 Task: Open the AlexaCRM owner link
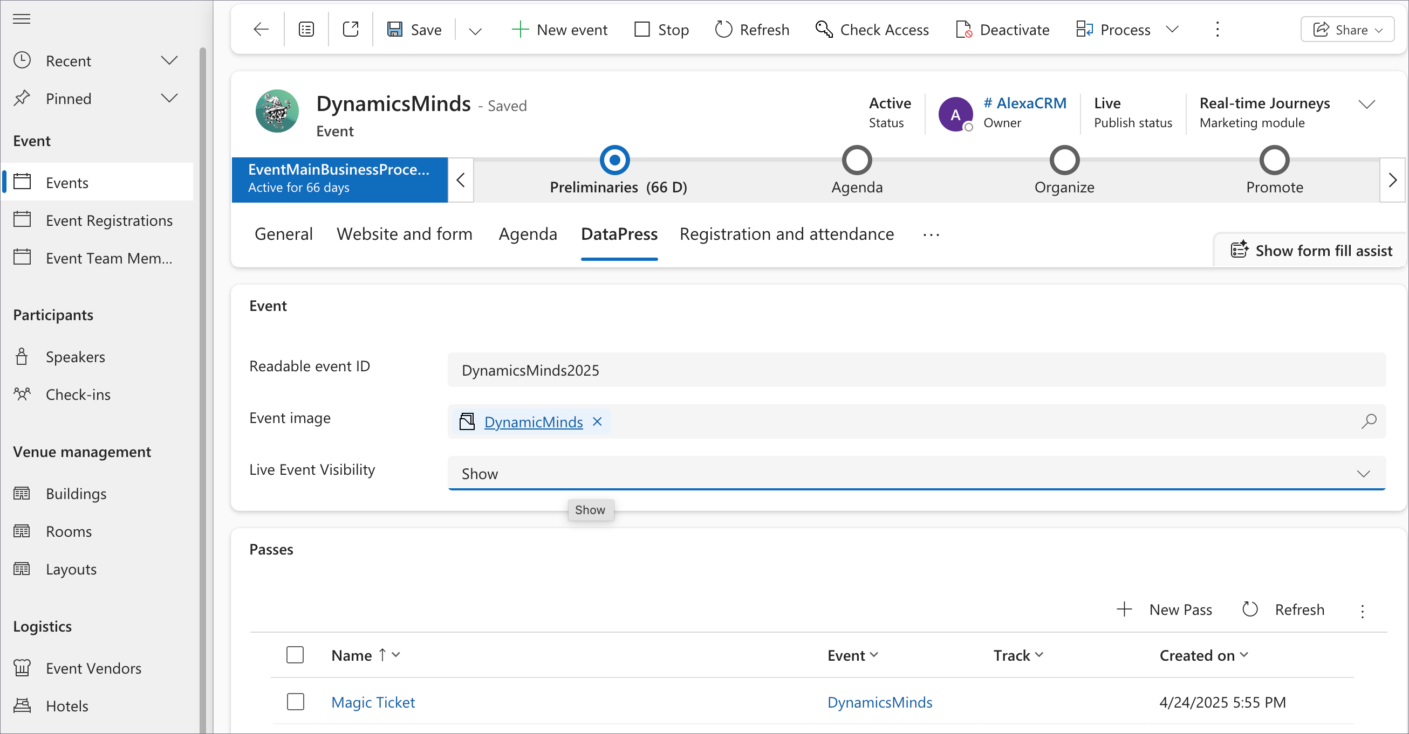click(1025, 103)
